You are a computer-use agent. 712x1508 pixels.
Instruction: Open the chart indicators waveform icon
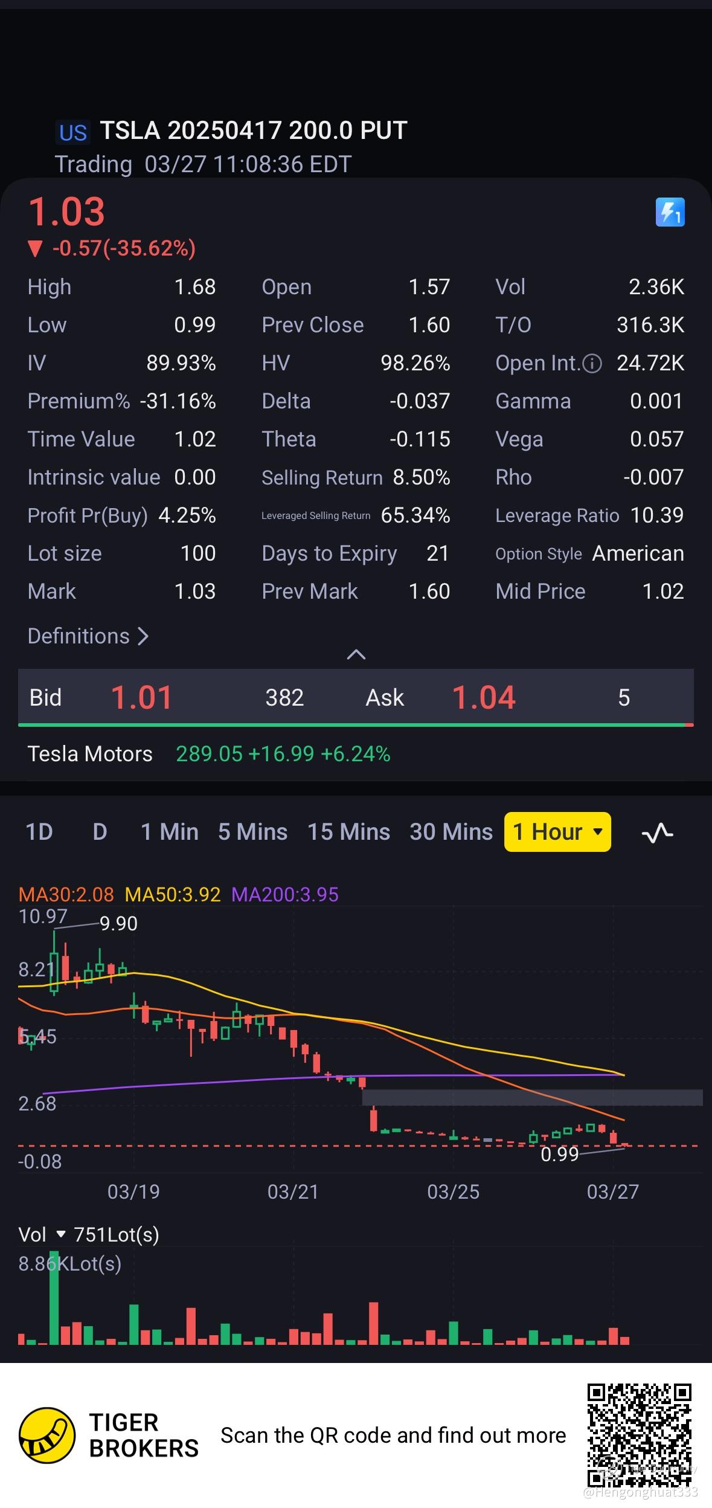(657, 833)
